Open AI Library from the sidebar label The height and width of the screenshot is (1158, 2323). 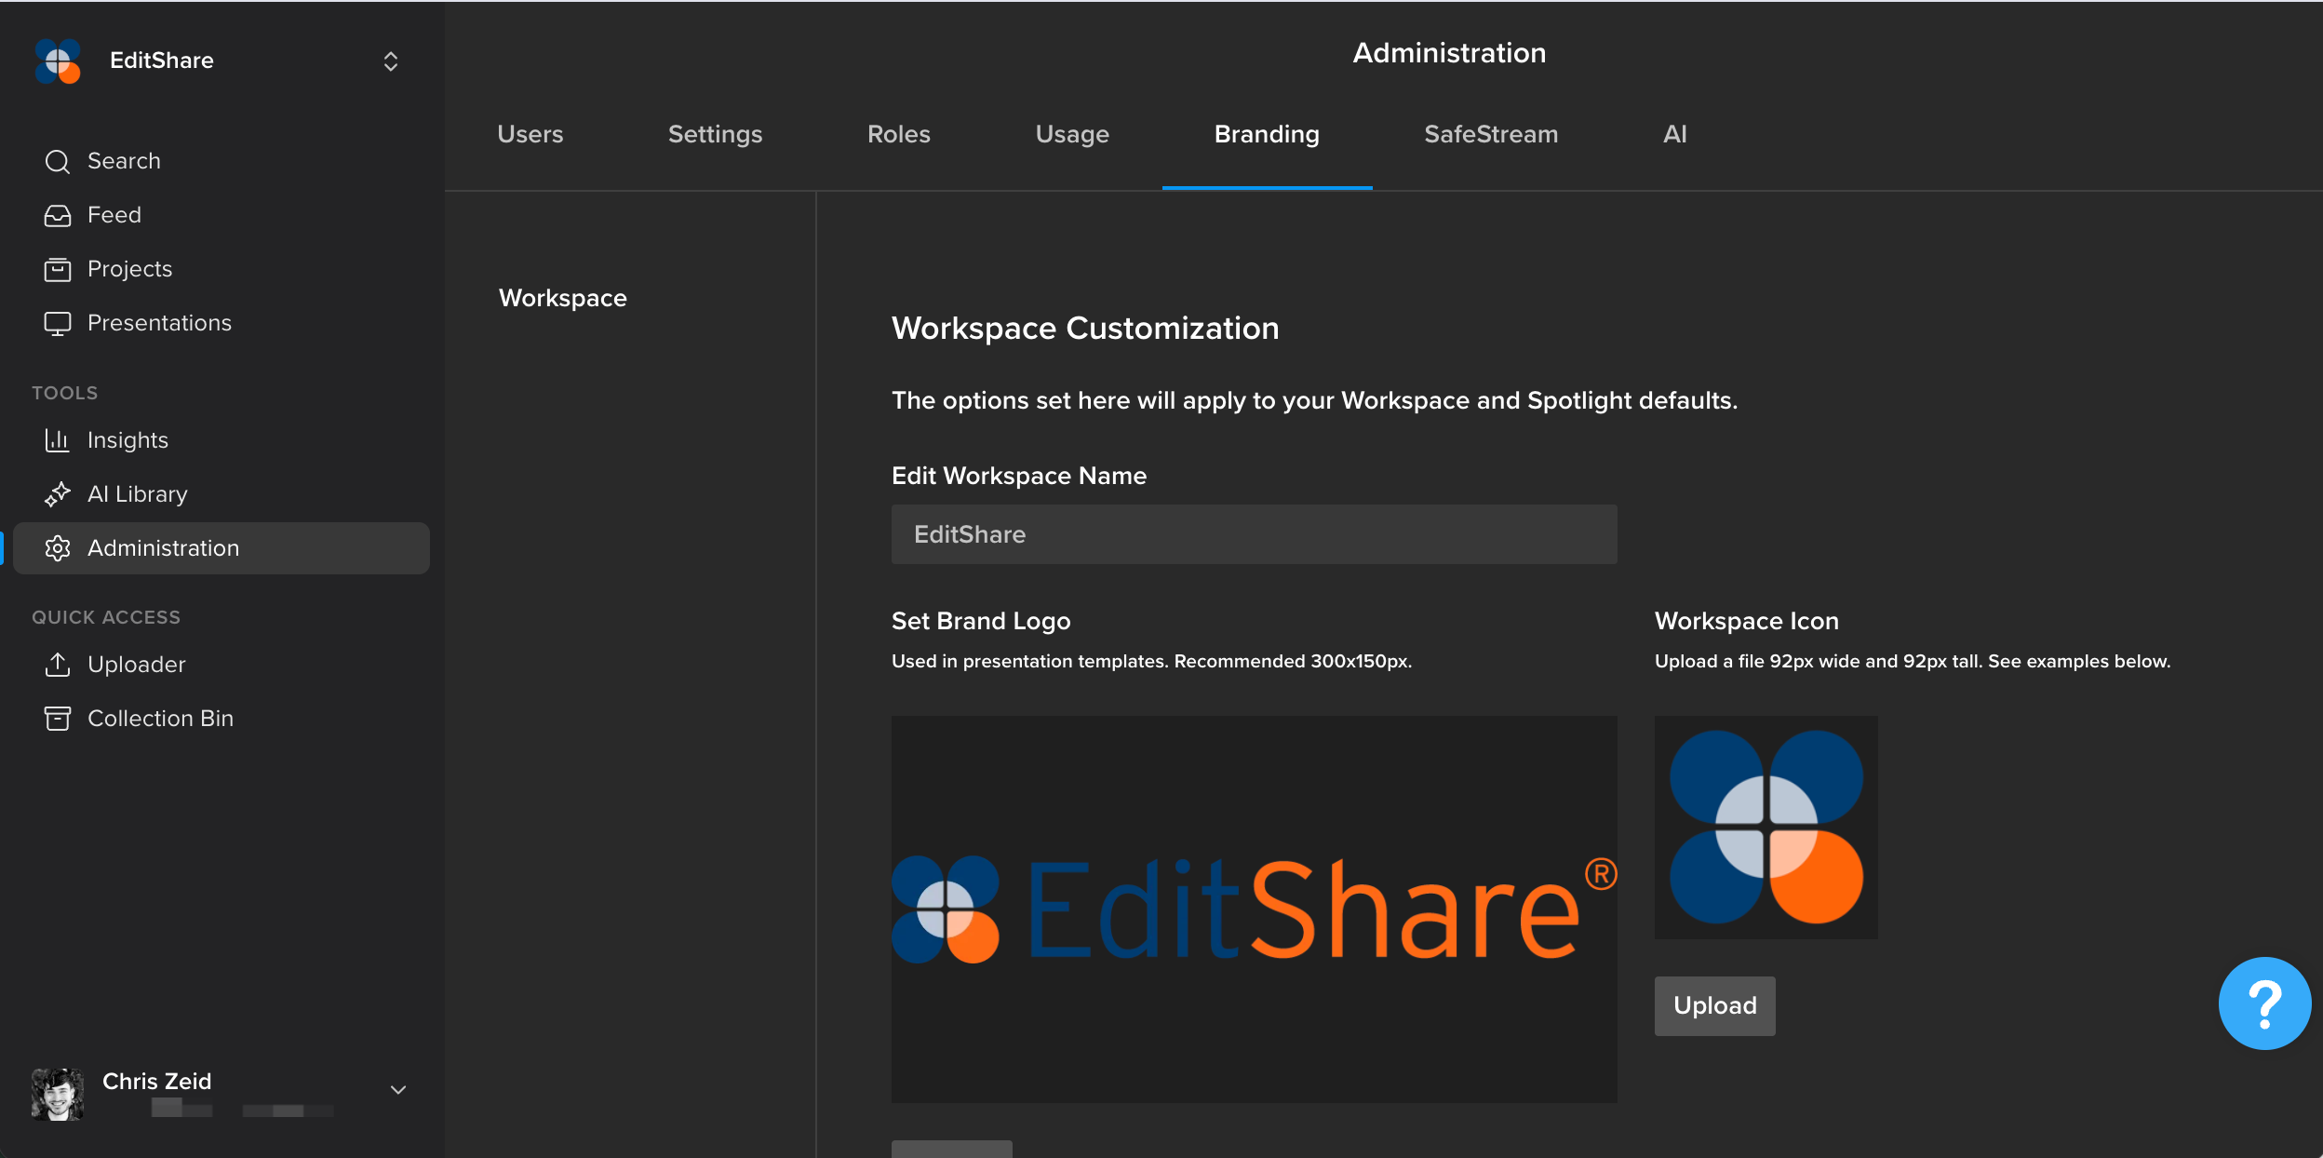pos(138,494)
